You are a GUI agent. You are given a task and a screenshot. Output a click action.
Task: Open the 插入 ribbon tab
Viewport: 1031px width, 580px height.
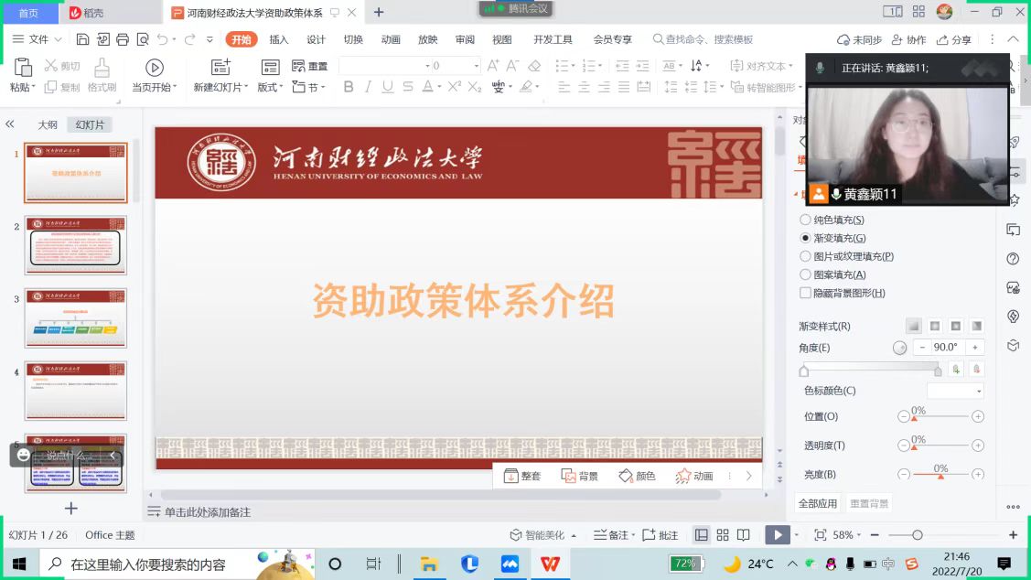point(279,39)
